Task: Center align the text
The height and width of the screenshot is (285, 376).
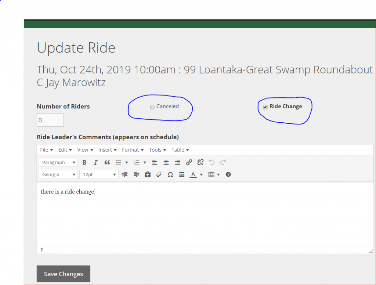Action: click(x=166, y=162)
